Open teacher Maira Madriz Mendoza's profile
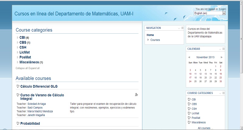Image resolution: width=243 pixels, height=130 pixels. tap(40, 111)
